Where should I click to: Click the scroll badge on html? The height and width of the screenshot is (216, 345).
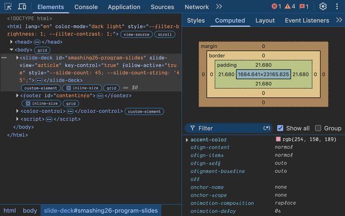(x=164, y=34)
